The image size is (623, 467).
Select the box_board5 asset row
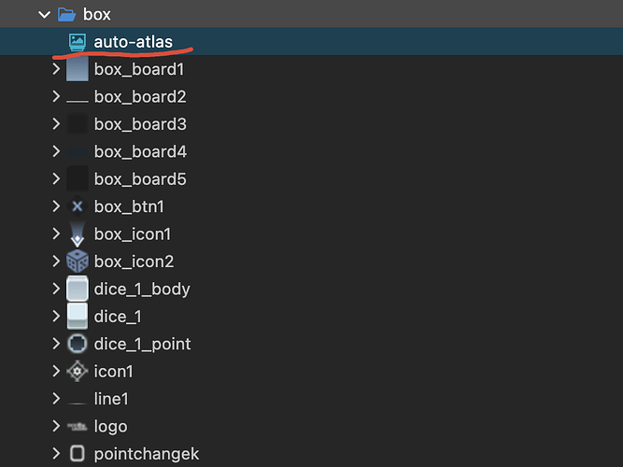[140, 179]
